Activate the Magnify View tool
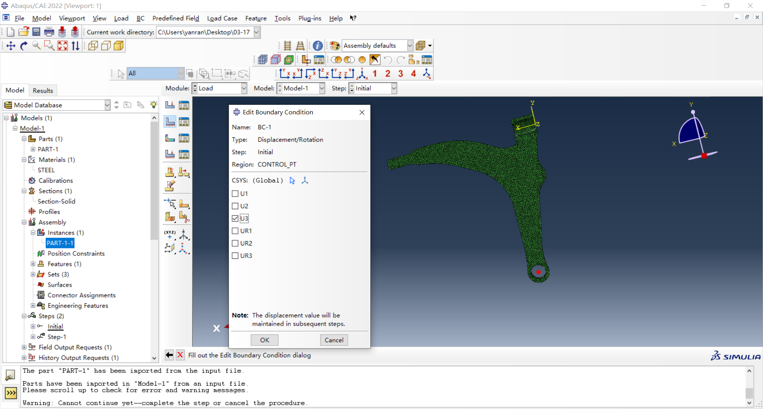This screenshot has width=763, height=409. click(x=37, y=46)
